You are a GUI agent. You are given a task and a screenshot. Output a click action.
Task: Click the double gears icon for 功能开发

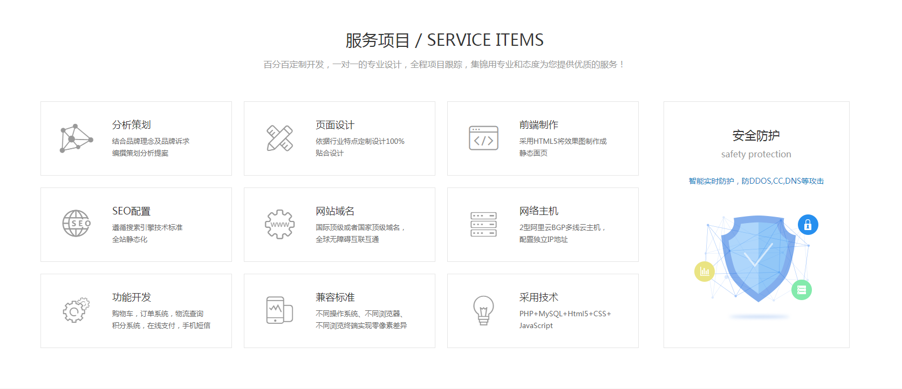tap(76, 310)
